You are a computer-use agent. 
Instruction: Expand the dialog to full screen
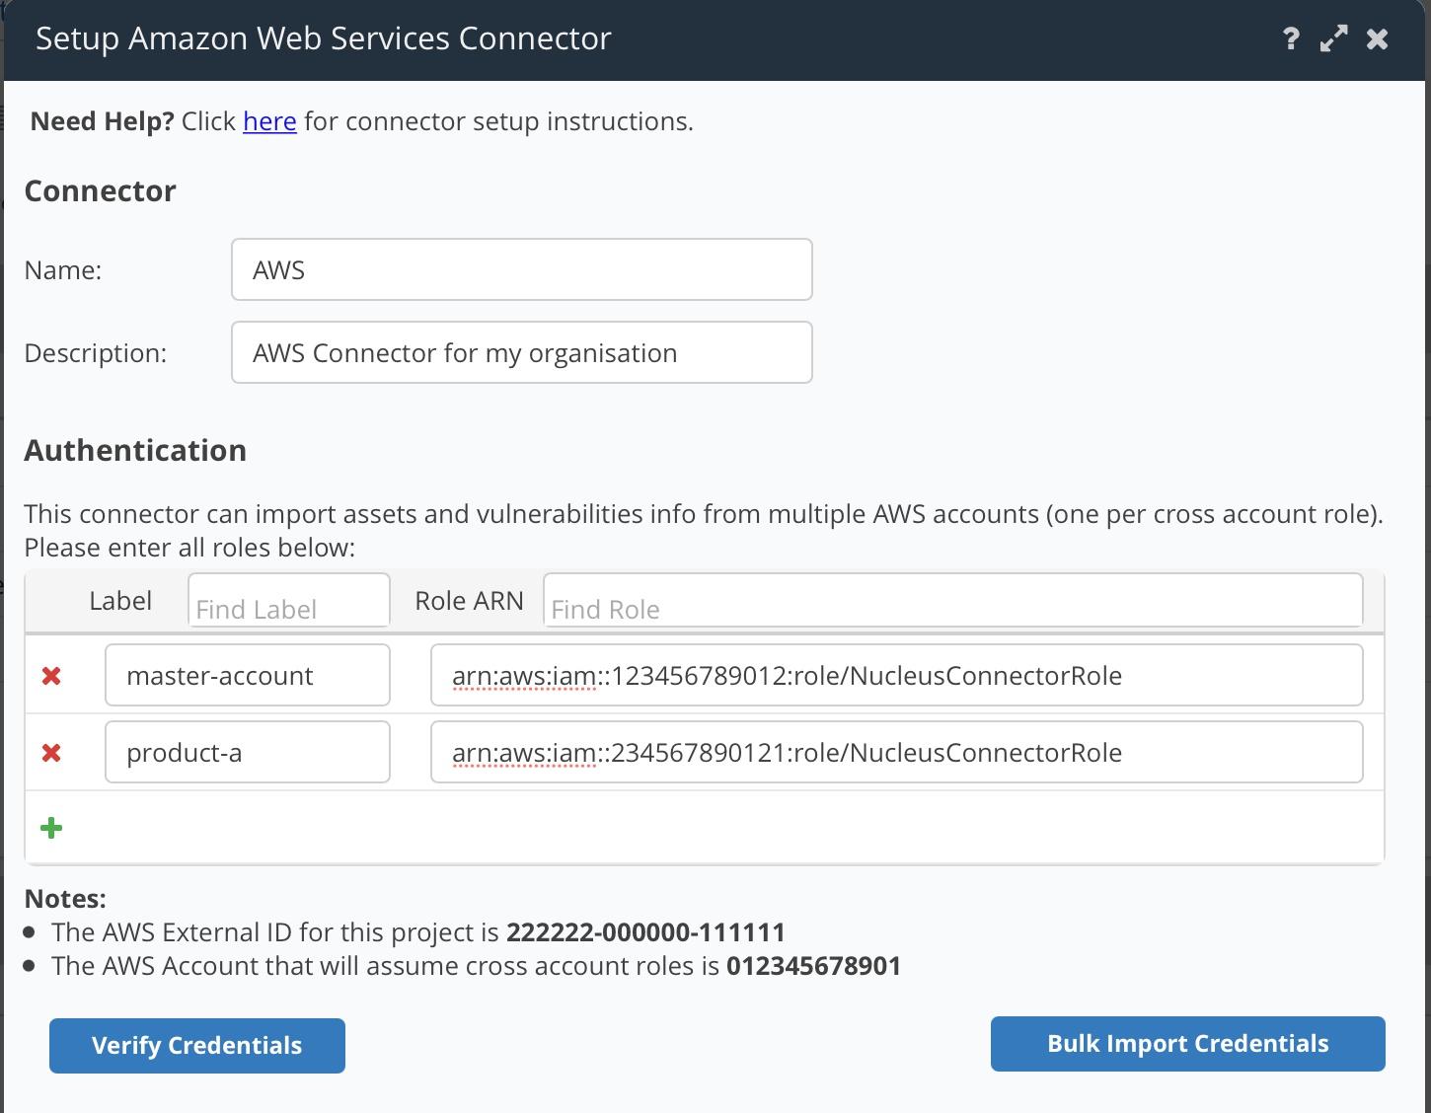1333,38
